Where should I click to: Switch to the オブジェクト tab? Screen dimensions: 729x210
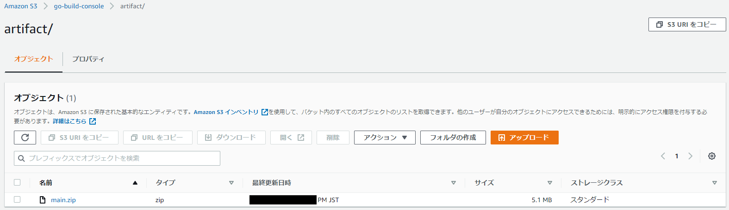click(x=33, y=59)
